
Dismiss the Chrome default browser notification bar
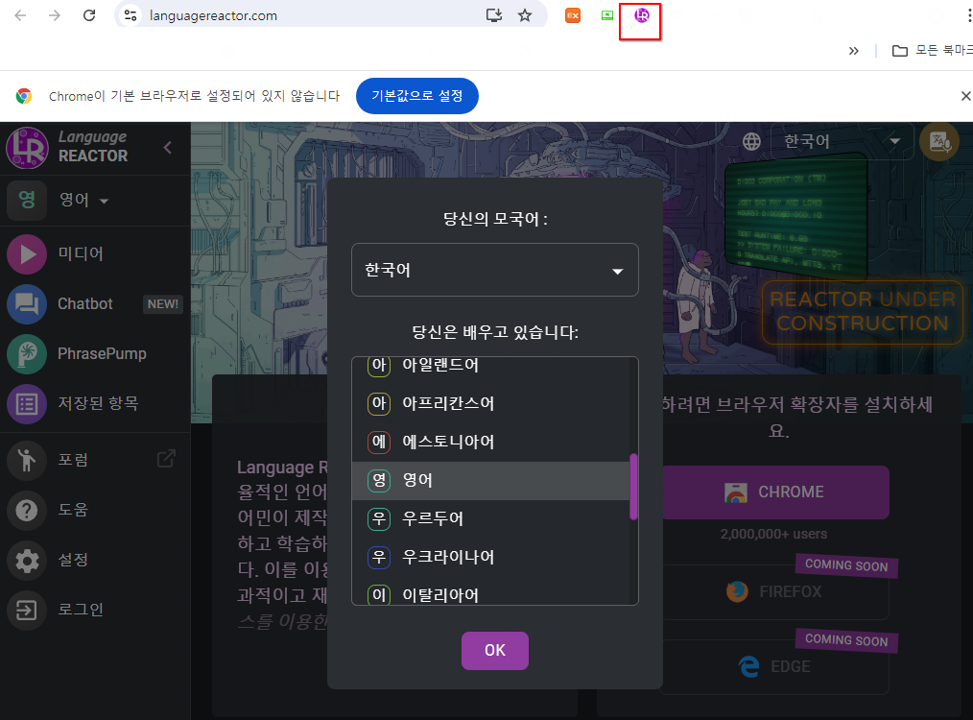(x=965, y=96)
